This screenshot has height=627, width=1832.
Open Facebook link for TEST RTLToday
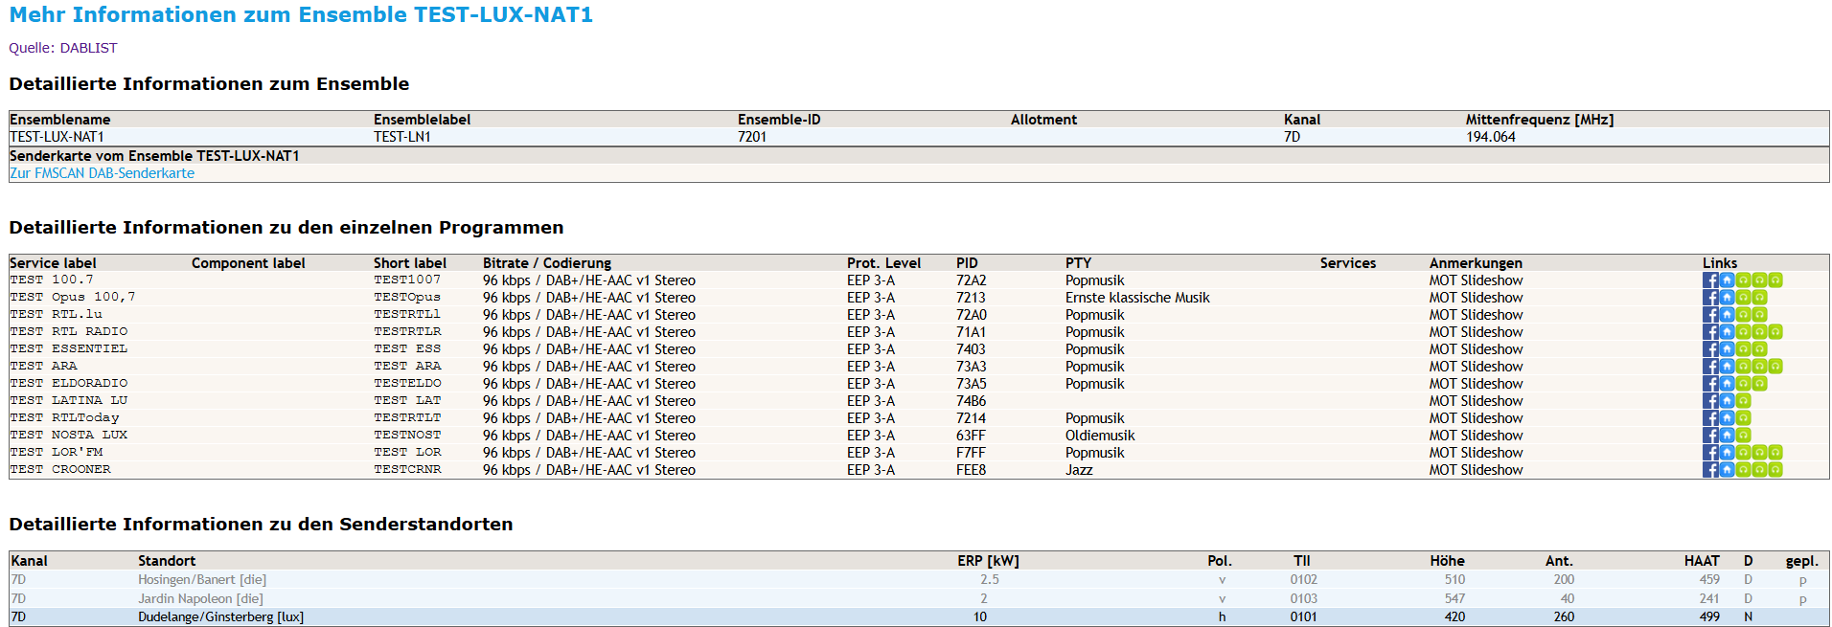coord(1710,418)
